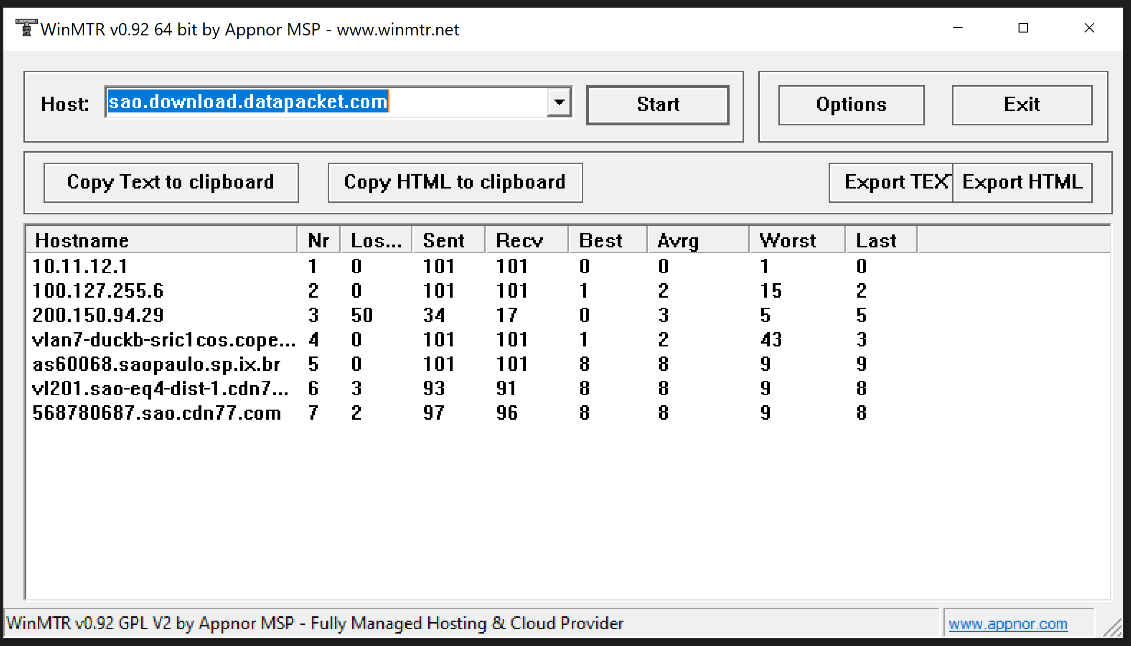Select the 10.11.12.1 row

(472, 266)
